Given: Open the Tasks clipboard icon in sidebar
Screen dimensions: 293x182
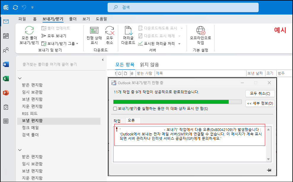Looking at the screenshot, I should coord(6,107).
